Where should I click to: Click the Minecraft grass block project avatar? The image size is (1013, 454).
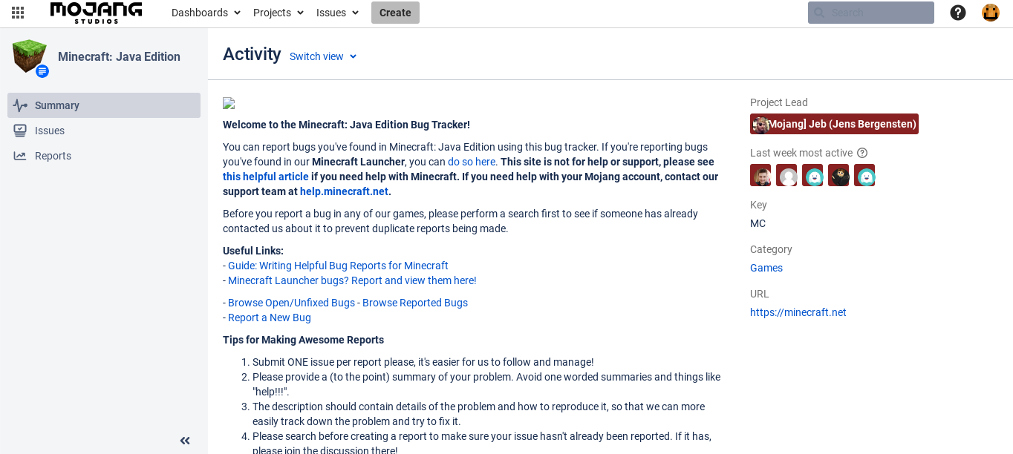click(x=30, y=56)
